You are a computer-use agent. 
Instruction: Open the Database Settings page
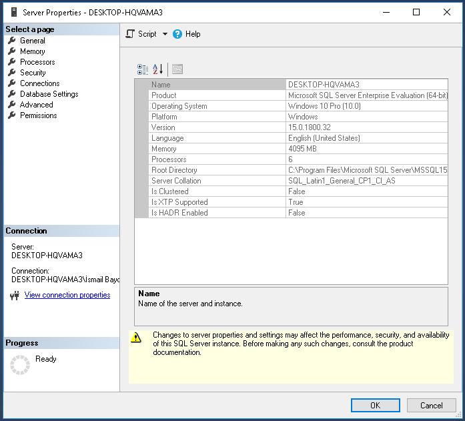click(x=49, y=94)
